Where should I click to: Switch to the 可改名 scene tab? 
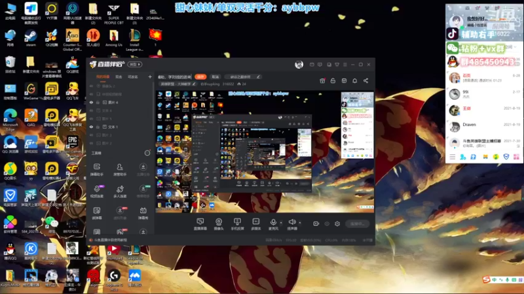pyautogui.click(x=133, y=77)
